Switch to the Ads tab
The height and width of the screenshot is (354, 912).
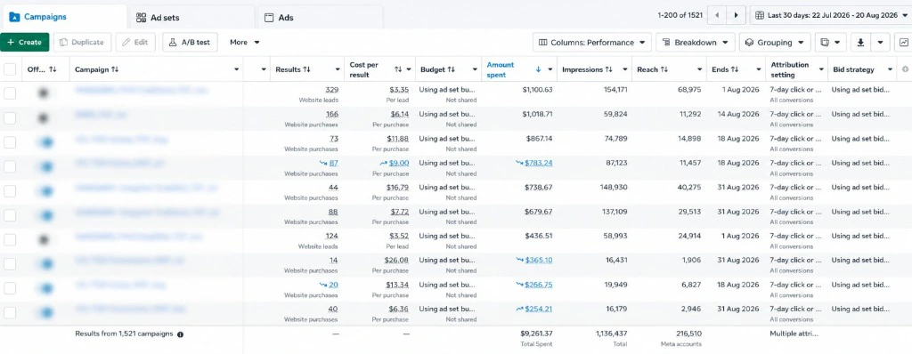pyautogui.click(x=320, y=18)
